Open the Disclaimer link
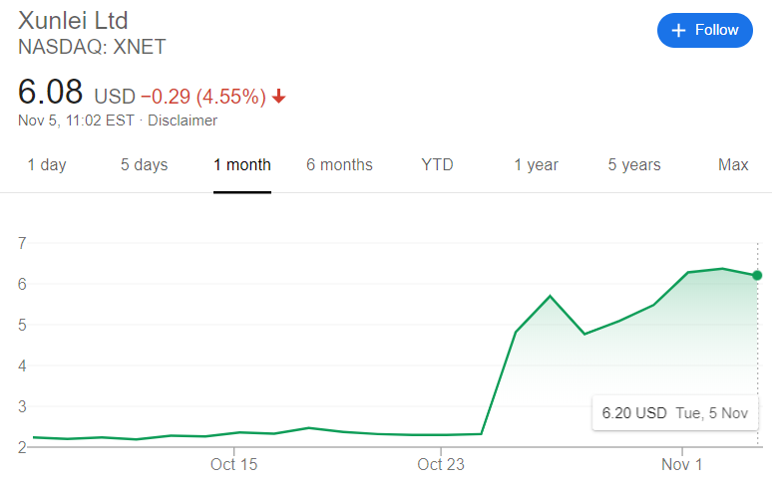The width and height of the screenshot is (772, 483). tap(184, 121)
